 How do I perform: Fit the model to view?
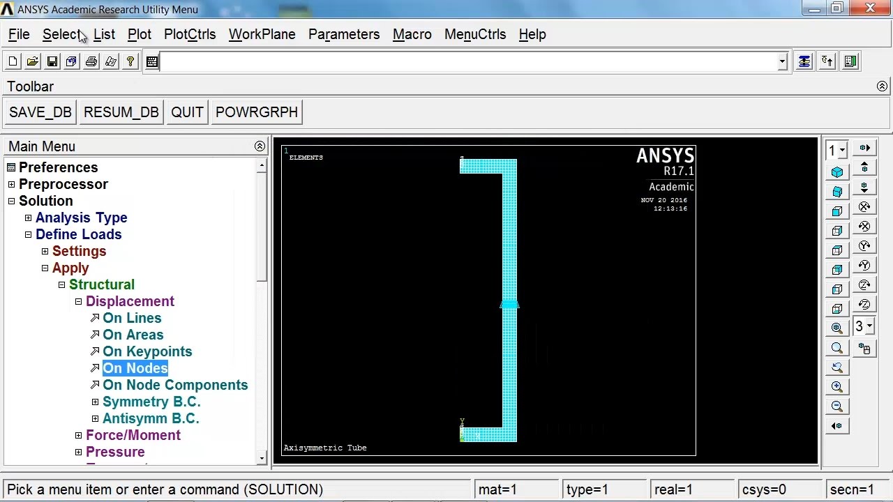click(x=837, y=328)
